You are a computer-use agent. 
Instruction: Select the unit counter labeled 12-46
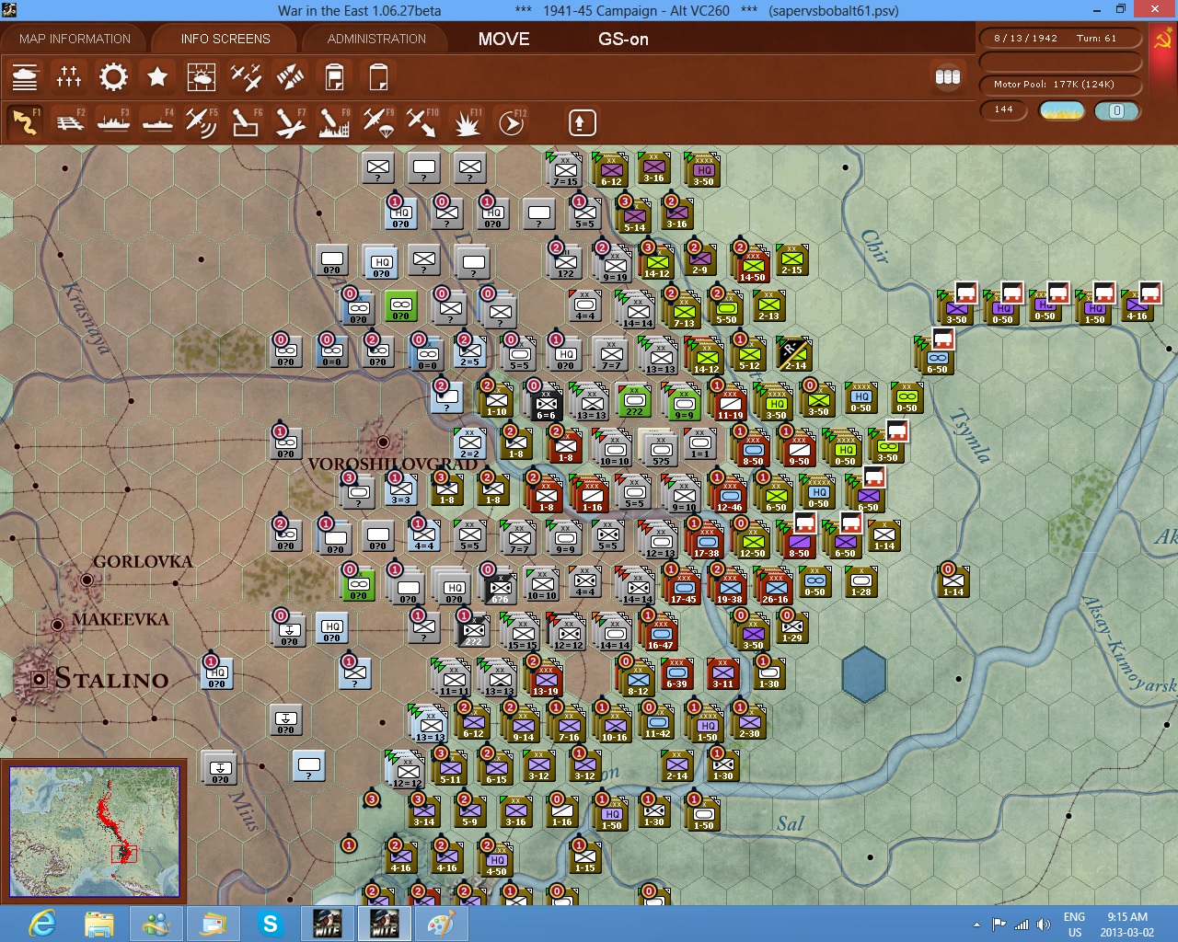coord(729,493)
